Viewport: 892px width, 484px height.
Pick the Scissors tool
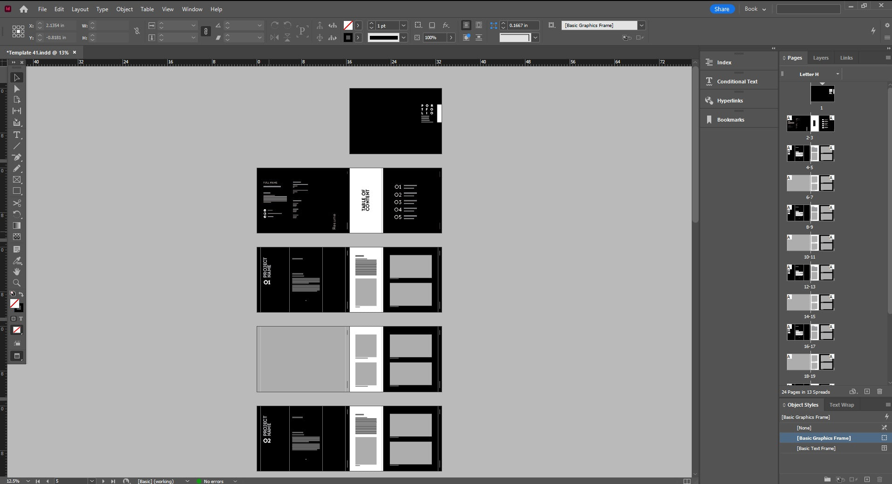click(x=17, y=203)
